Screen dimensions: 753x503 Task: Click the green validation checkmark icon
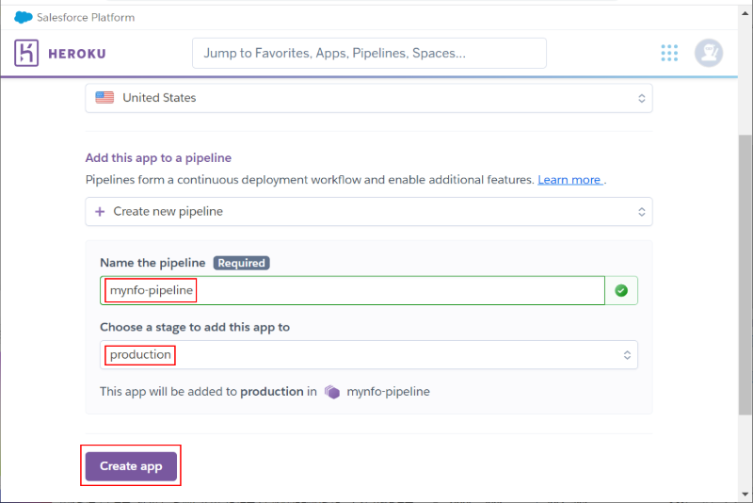pyautogui.click(x=621, y=290)
